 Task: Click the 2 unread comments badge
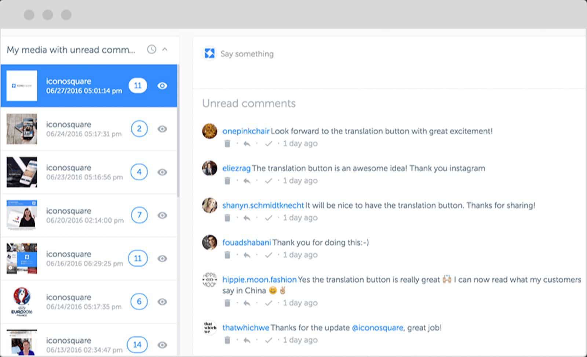139,129
